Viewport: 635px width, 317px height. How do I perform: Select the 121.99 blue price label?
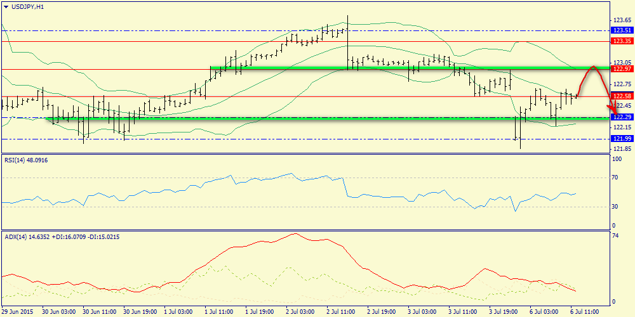(622, 139)
